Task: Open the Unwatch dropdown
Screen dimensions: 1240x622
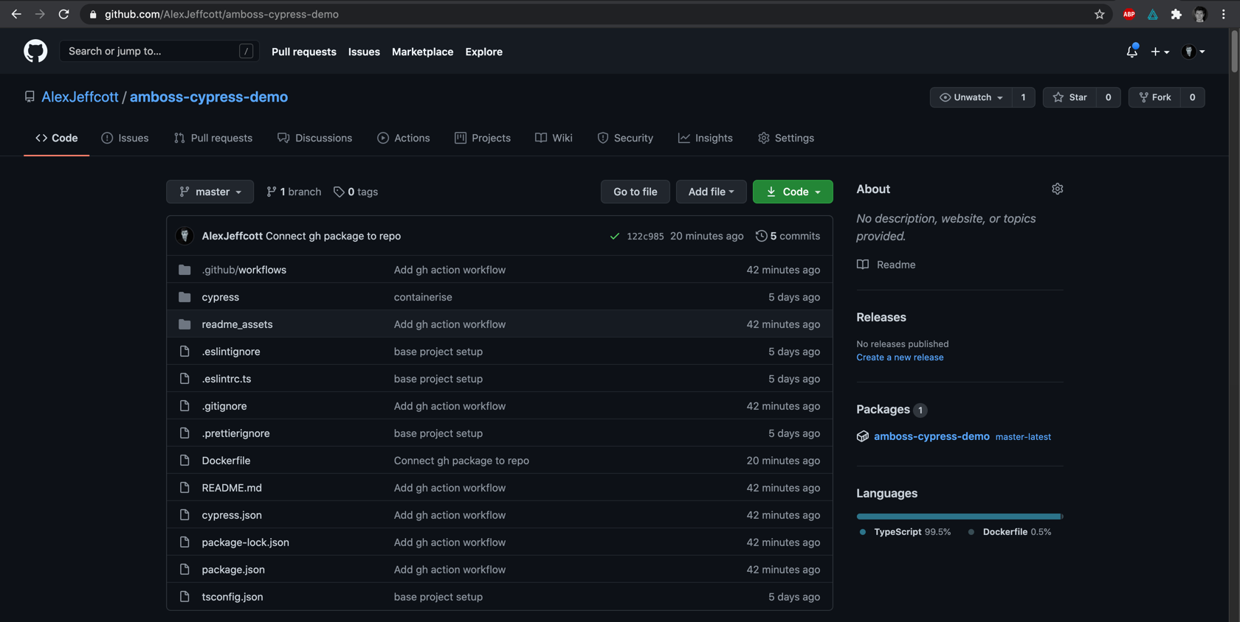Action: [x=970, y=97]
